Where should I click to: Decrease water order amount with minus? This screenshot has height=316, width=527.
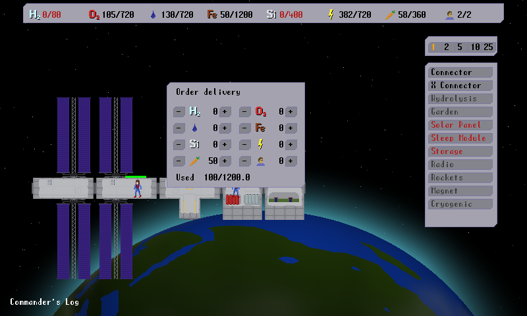click(x=179, y=128)
